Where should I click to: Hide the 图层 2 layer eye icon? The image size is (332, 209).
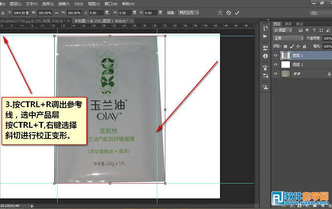(275, 65)
